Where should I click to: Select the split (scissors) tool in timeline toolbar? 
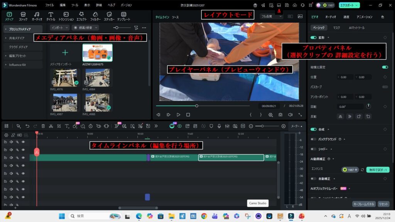coord(51,126)
